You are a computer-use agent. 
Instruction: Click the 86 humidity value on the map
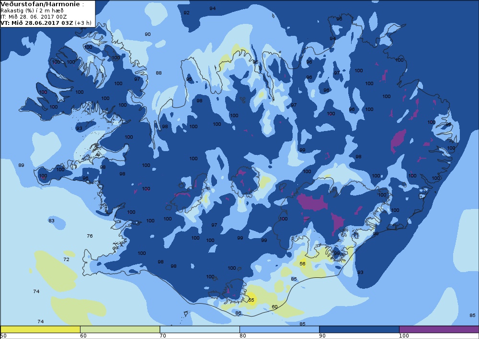238,313
